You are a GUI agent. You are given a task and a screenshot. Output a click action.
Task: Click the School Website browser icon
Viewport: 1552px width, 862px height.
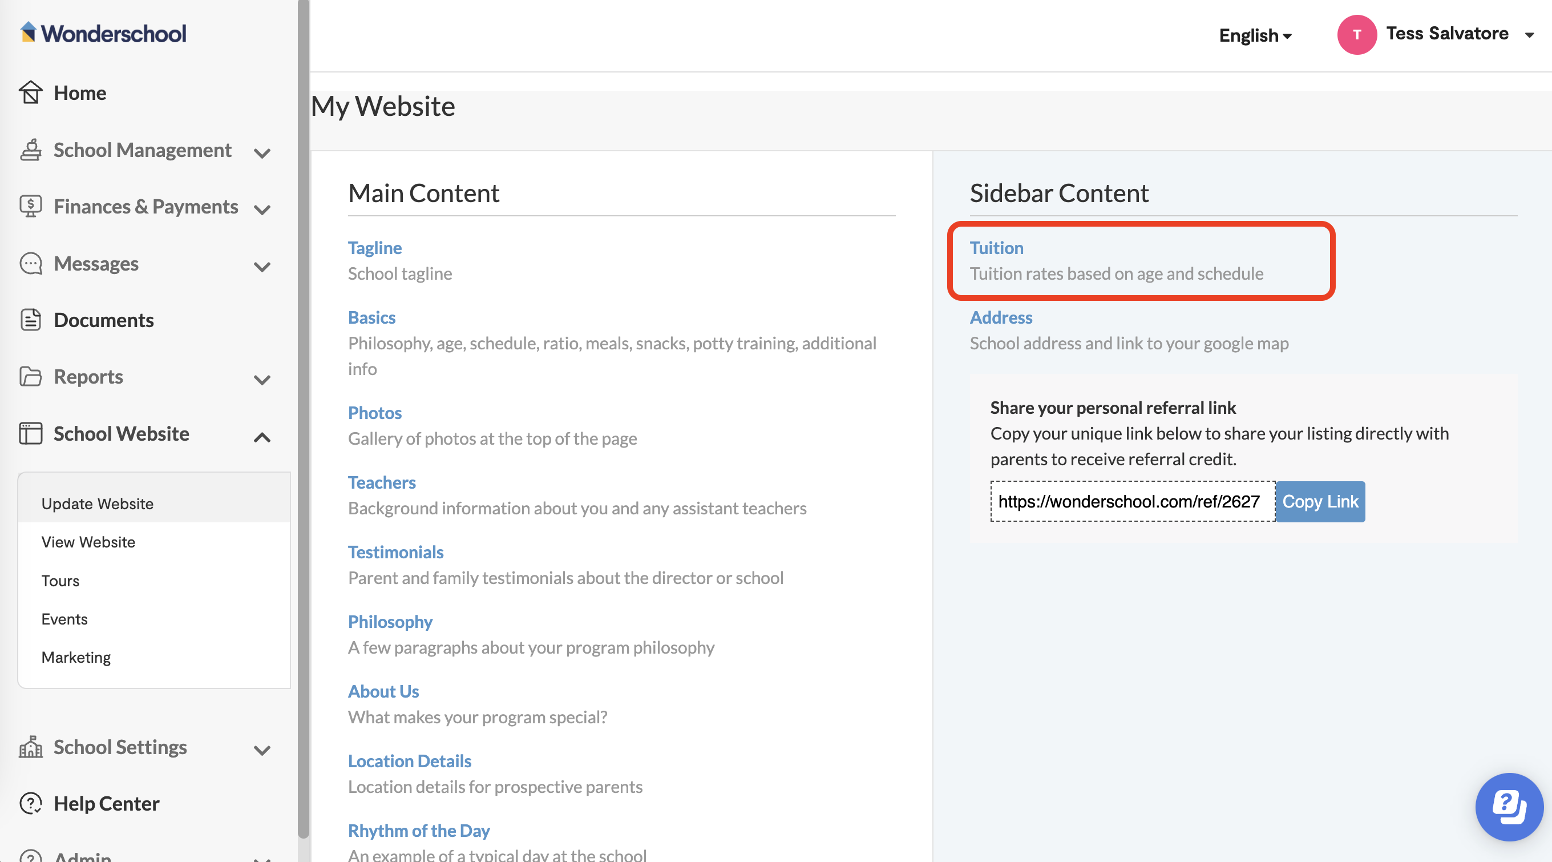[30, 433]
